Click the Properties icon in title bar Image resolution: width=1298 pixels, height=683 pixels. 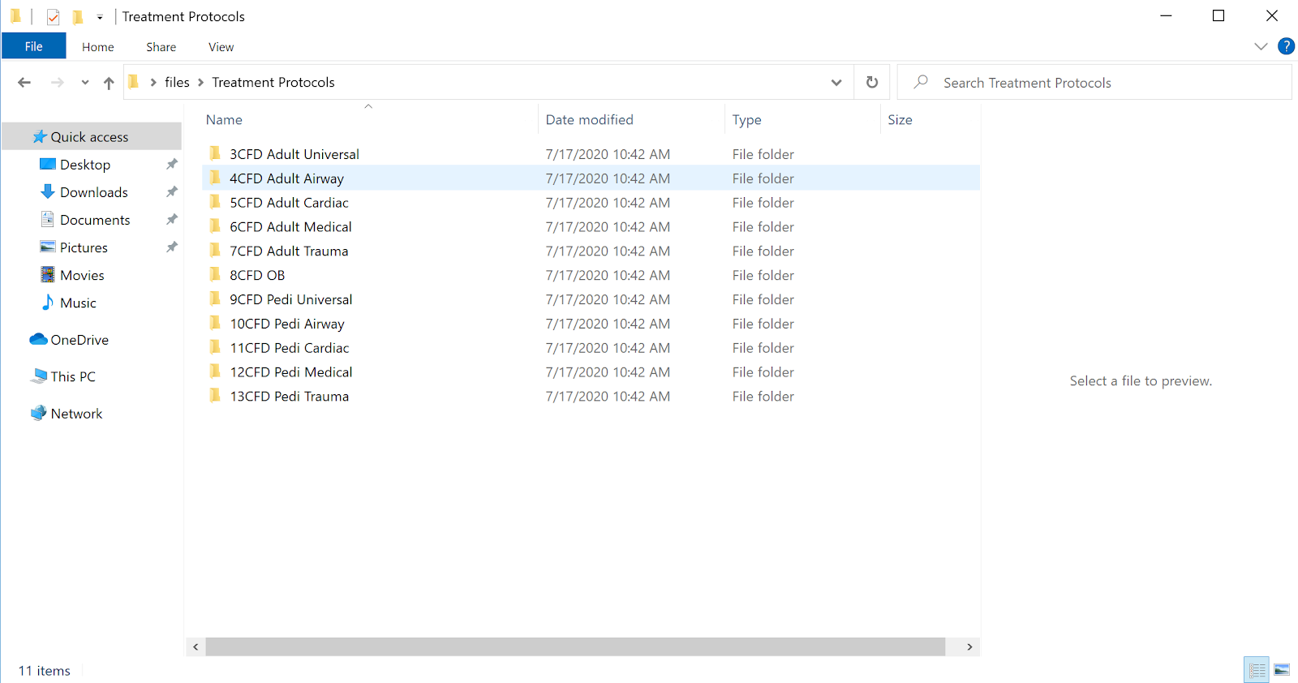(54, 17)
